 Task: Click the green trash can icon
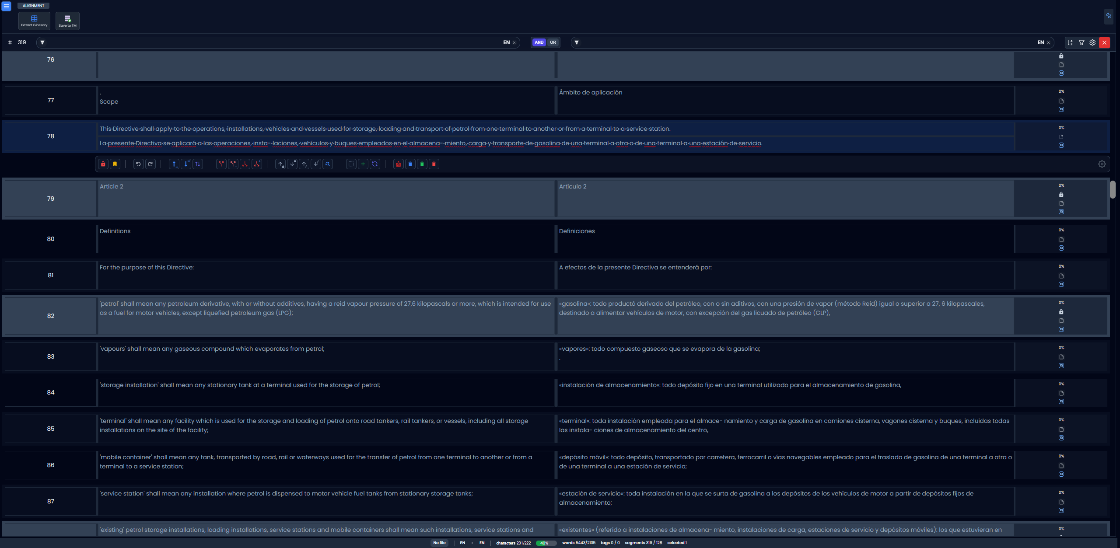[422, 164]
